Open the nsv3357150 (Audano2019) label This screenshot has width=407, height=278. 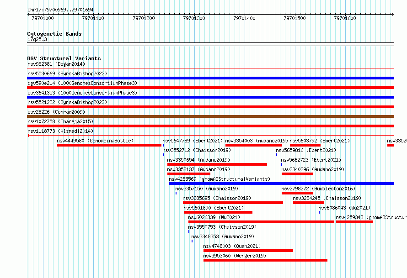[207, 189]
